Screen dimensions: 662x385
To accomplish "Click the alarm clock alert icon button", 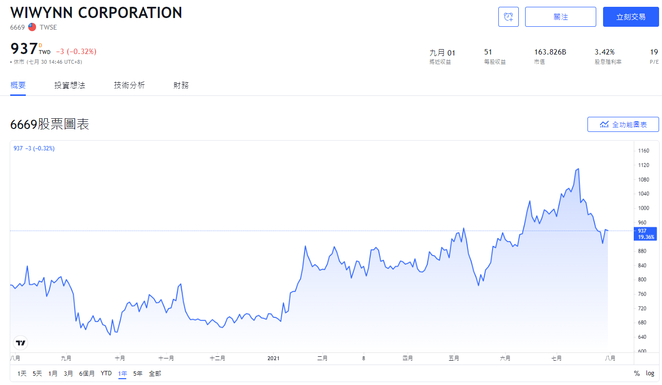I will pyautogui.click(x=509, y=17).
